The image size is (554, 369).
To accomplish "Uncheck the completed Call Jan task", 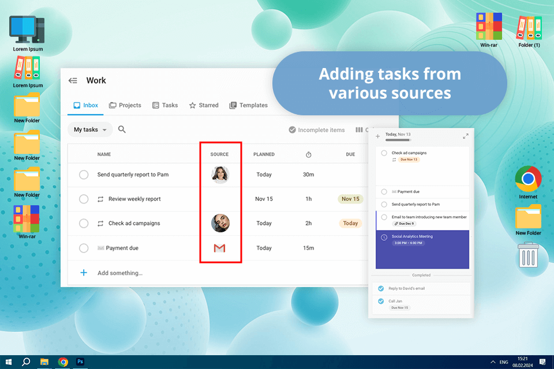I will tap(381, 301).
